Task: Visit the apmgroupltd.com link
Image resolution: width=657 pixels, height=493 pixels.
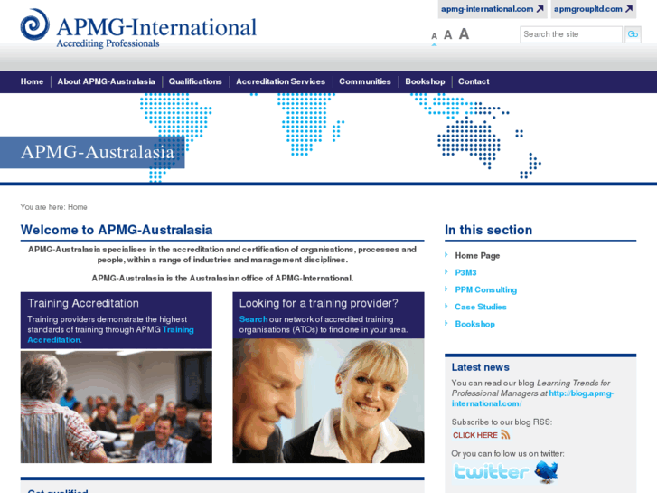Action: (x=587, y=9)
